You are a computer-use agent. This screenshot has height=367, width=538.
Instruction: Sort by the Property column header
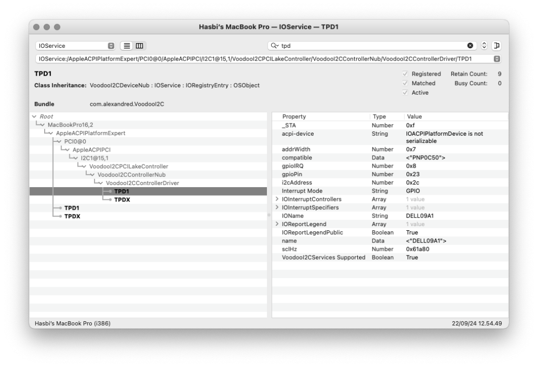[x=294, y=117]
